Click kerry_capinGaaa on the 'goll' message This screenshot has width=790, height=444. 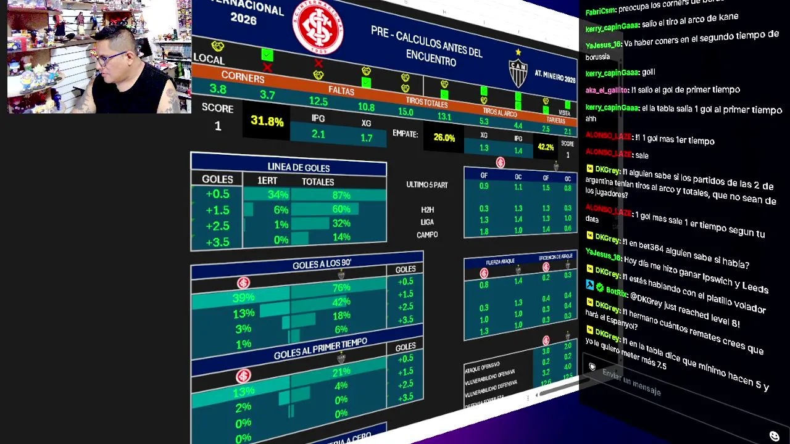tap(612, 73)
